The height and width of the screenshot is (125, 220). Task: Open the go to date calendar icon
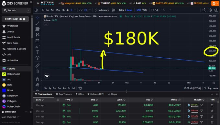[80, 88]
